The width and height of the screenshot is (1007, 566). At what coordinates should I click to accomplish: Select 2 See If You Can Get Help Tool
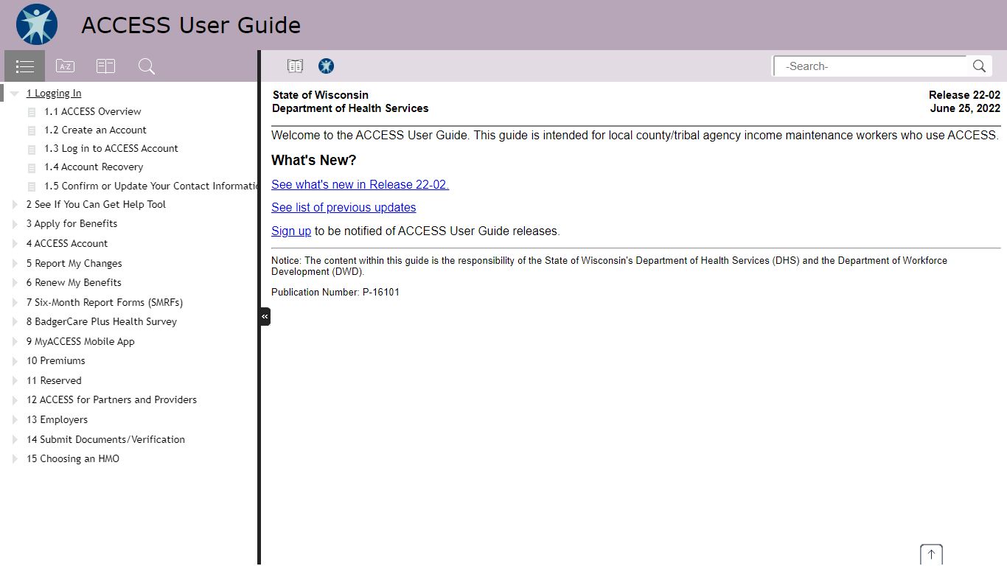[x=96, y=204]
